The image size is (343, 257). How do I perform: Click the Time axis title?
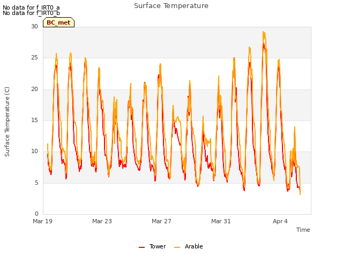coord(303,230)
